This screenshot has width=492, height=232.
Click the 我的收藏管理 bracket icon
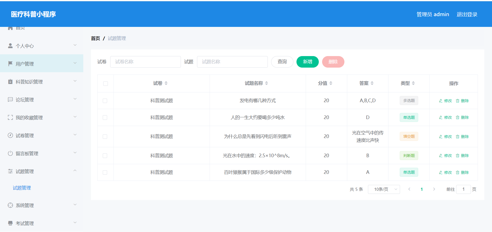tap(10, 117)
